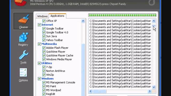The width and height of the screenshot is (171, 96).
Task: Toggle the Multimedia category checkbox
Action: [x=39, y=44]
